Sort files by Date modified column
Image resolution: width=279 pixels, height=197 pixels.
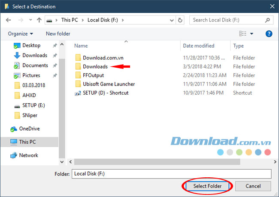click(199, 46)
